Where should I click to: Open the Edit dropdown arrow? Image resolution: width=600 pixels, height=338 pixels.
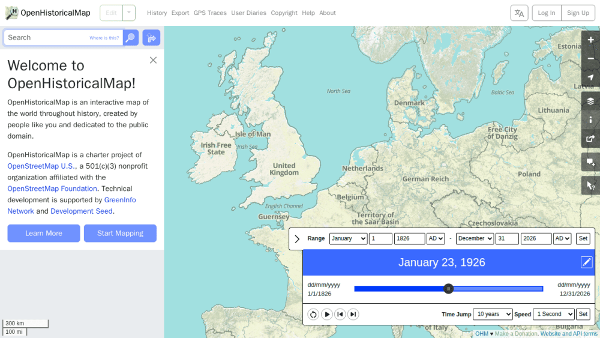tap(129, 13)
